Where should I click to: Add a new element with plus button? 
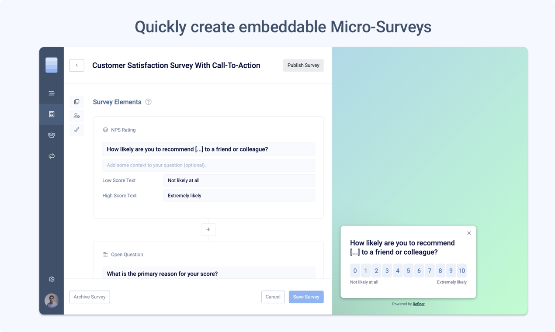[208, 229]
